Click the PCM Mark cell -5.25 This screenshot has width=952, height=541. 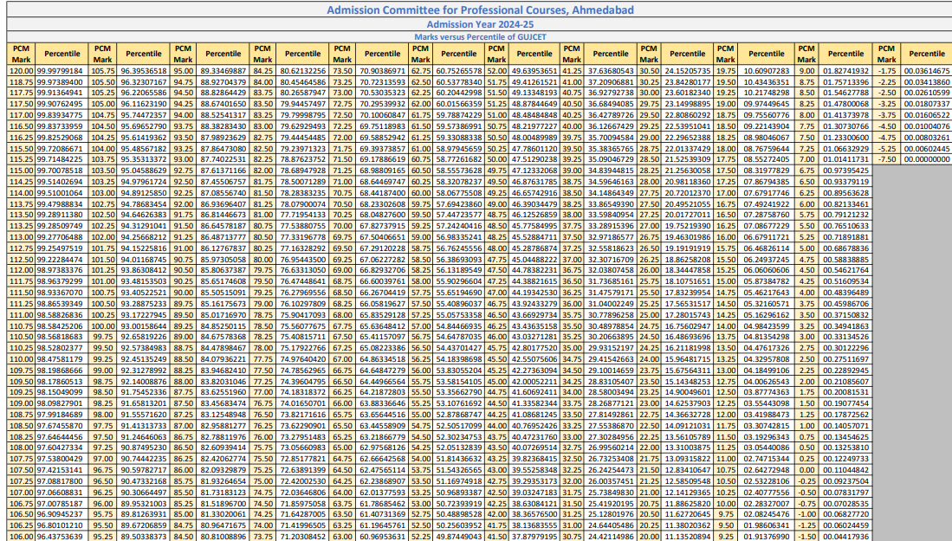click(886, 149)
